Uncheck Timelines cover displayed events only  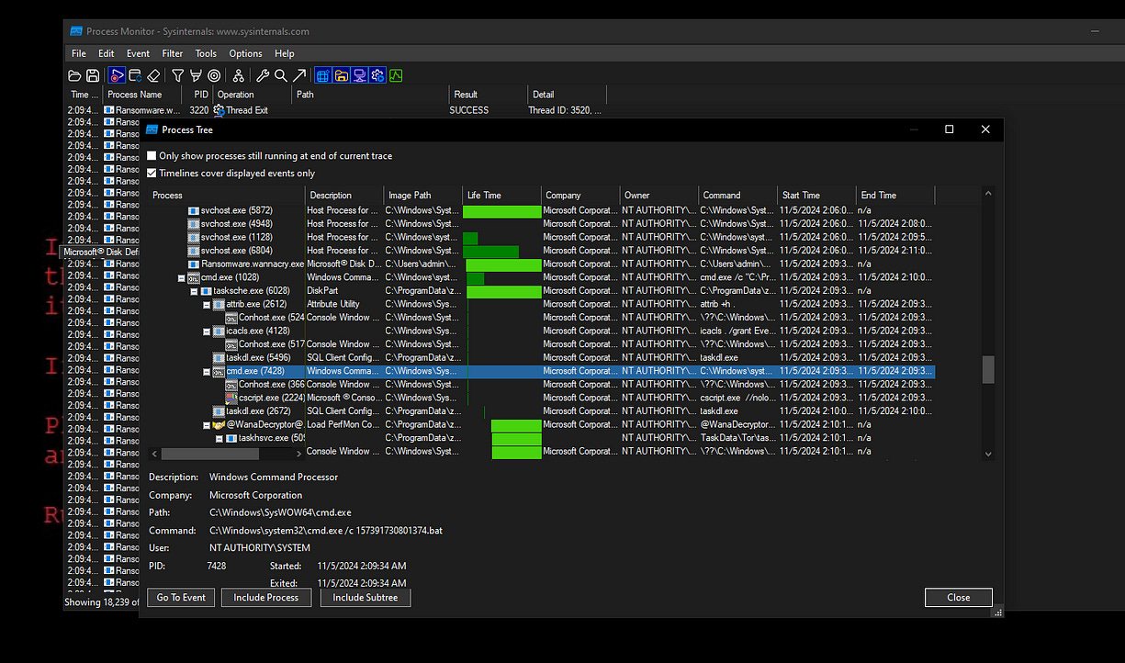152,173
